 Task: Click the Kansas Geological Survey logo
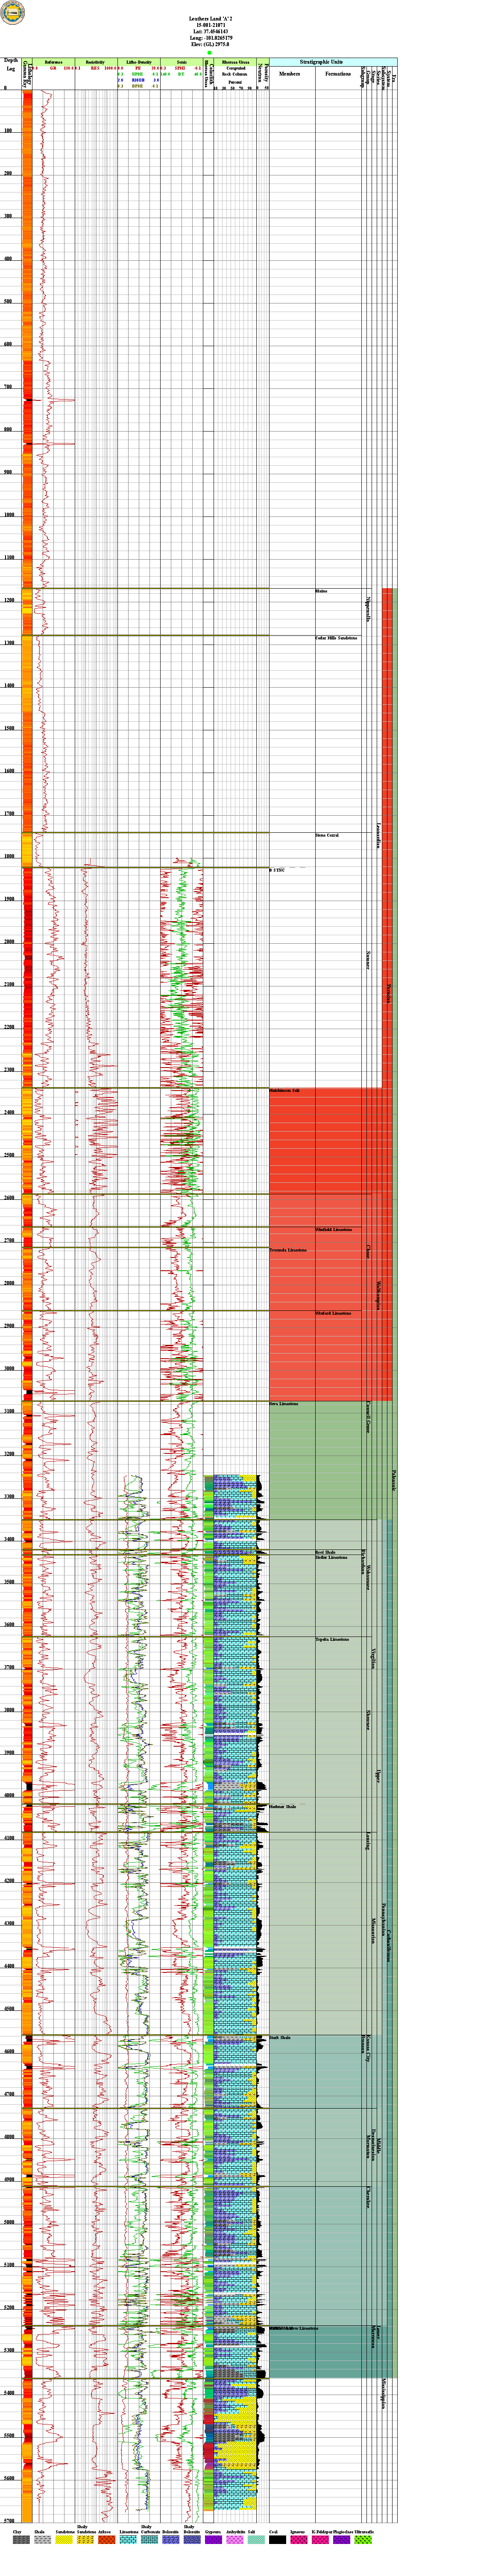[13, 13]
